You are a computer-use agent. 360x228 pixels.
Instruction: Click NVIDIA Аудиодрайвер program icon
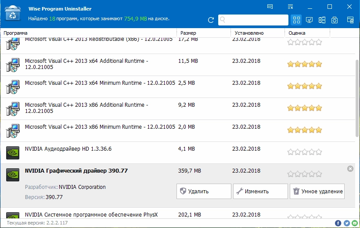pos(13,153)
